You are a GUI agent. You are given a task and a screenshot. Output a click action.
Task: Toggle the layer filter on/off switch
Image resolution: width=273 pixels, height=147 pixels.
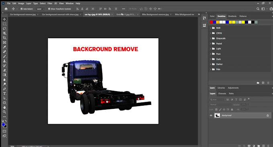click(x=249, y=99)
